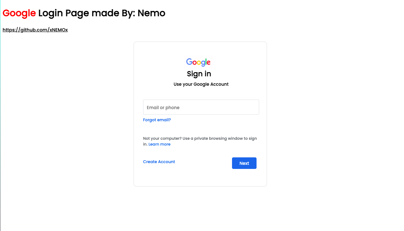The height and width of the screenshot is (231, 404).
Task: Select the Sign in heading text
Action: (199, 74)
